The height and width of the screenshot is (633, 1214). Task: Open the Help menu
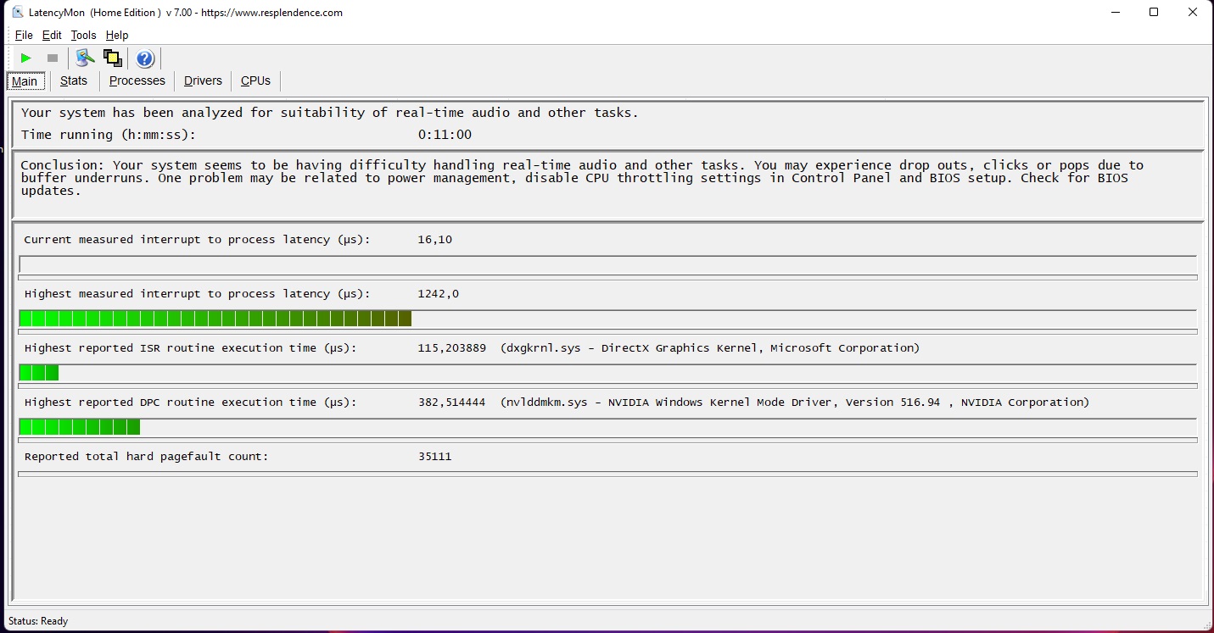[x=117, y=35]
